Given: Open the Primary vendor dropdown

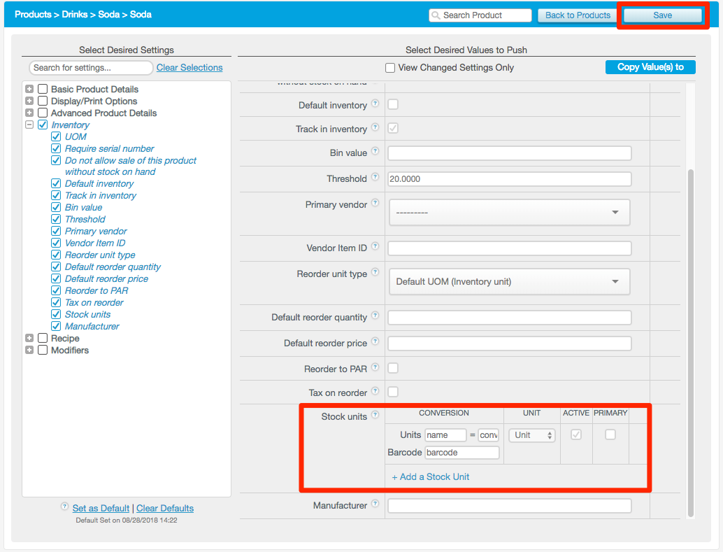Looking at the screenshot, I should pos(509,213).
